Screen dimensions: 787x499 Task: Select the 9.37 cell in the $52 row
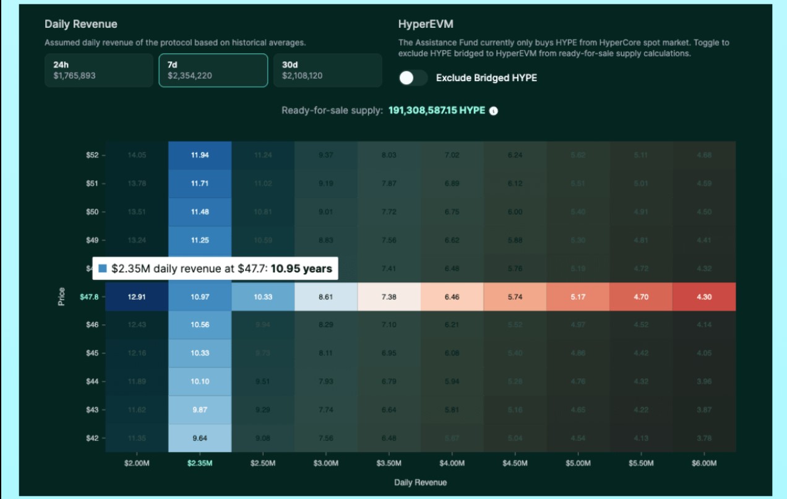(326, 155)
